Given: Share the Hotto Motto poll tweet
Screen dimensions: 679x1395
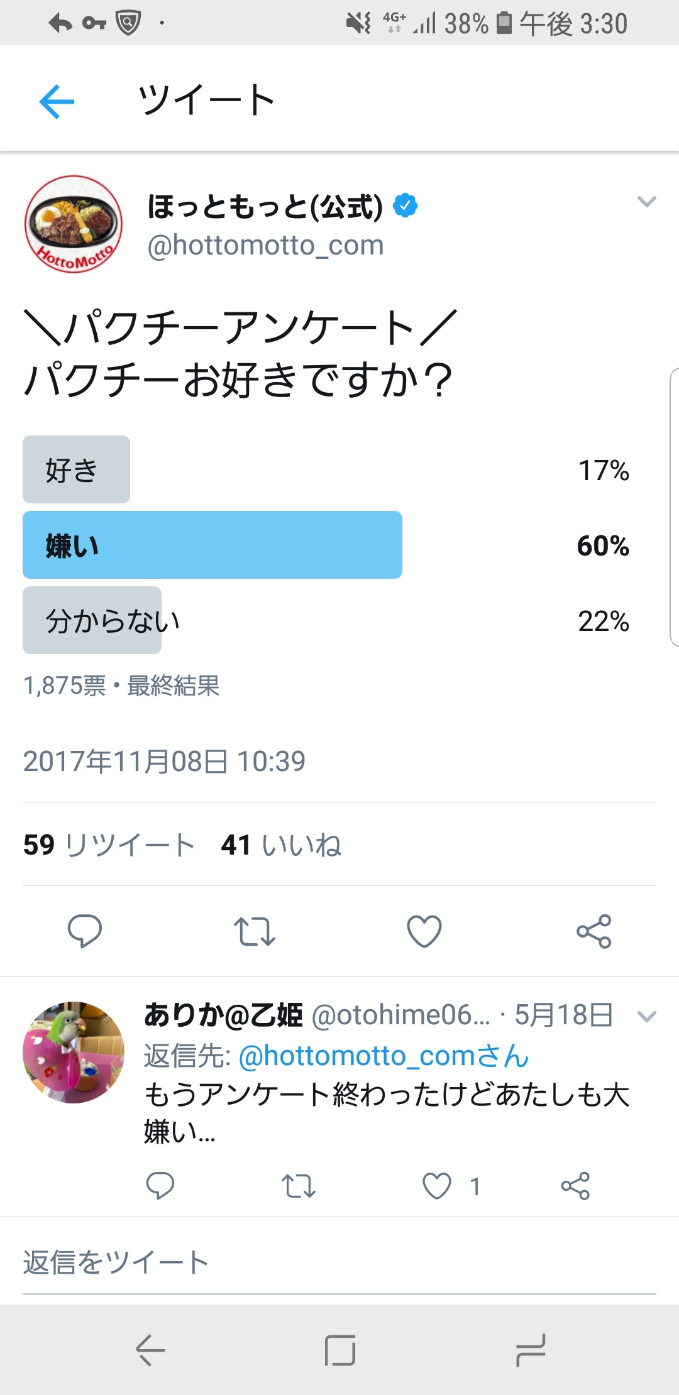Looking at the screenshot, I should 593,931.
